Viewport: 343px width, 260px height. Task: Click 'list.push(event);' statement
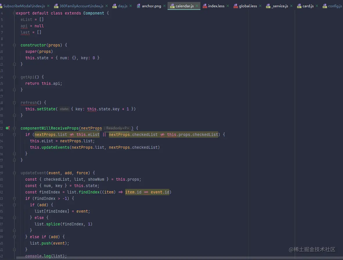pos(49,243)
